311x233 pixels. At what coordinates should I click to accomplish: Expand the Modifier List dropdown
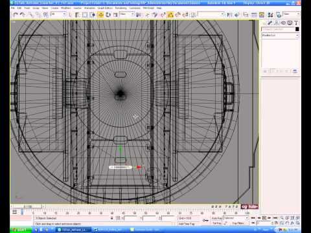click(x=280, y=35)
